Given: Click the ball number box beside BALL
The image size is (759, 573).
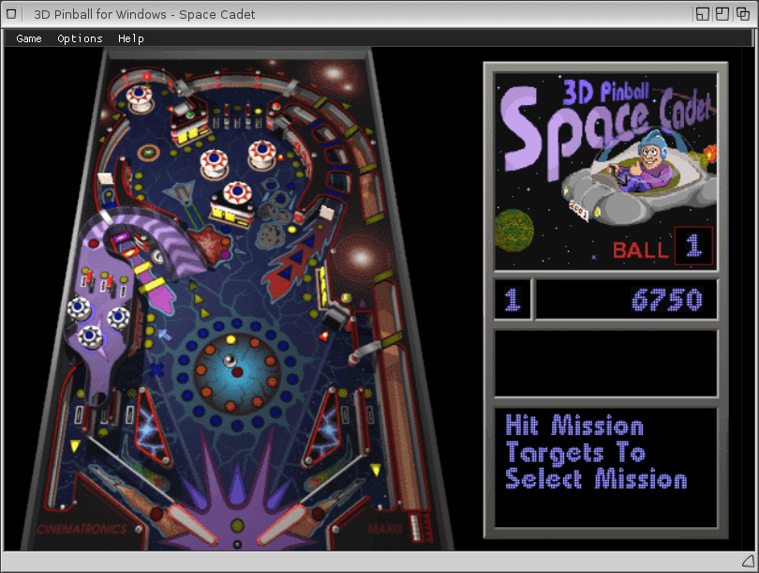Looking at the screenshot, I should pyautogui.click(x=693, y=247).
